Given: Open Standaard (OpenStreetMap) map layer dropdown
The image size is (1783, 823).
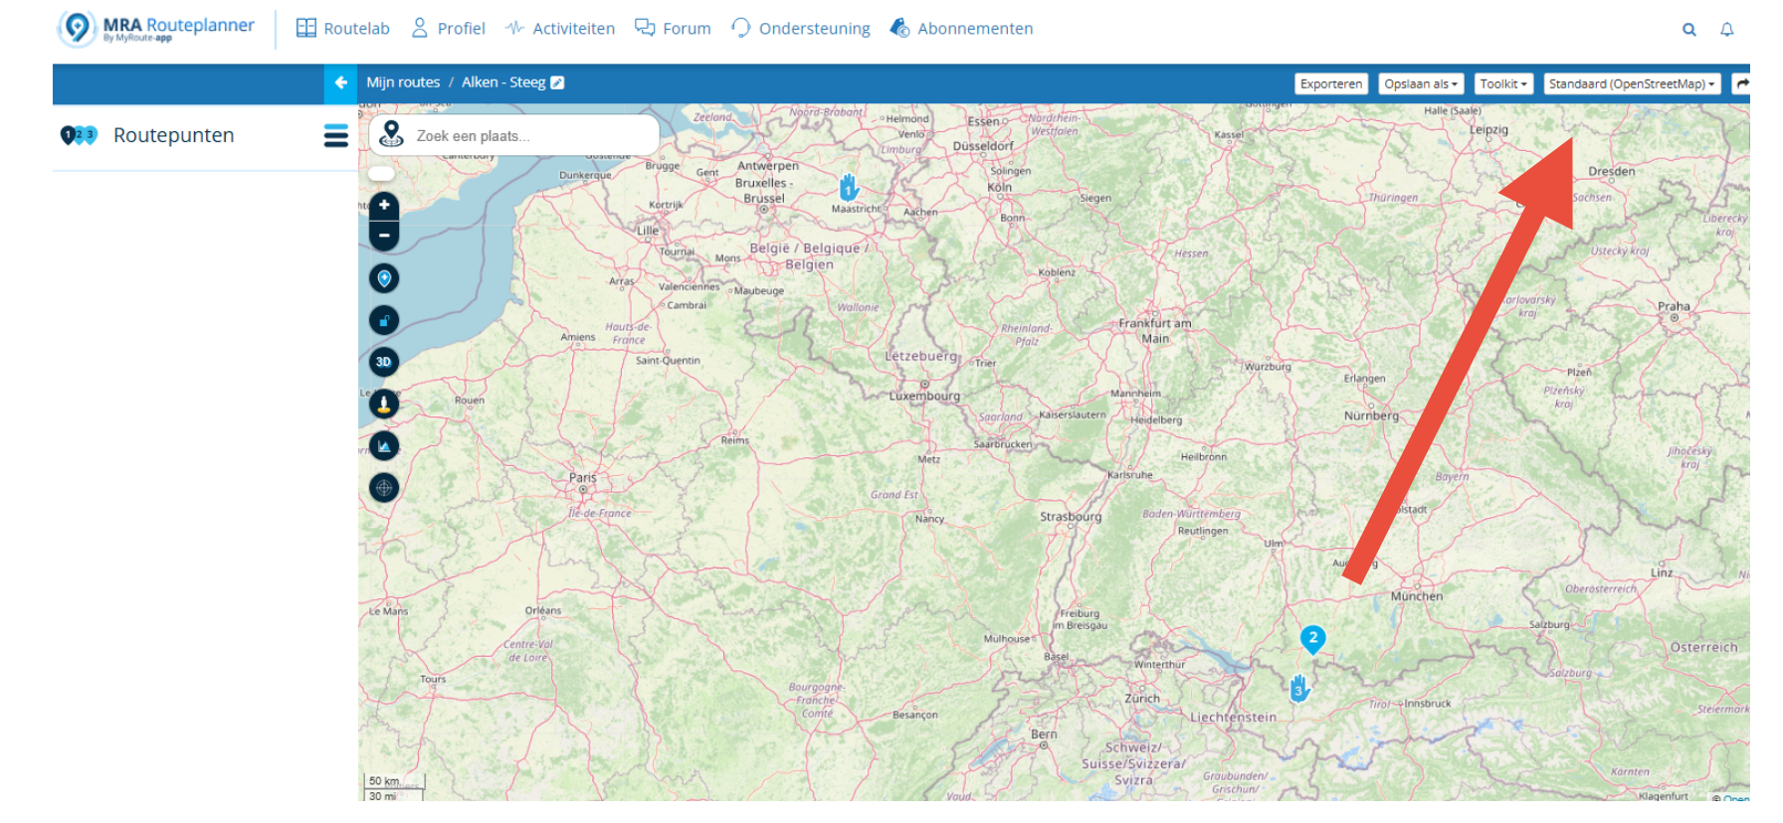Looking at the screenshot, I should [x=1631, y=84].
